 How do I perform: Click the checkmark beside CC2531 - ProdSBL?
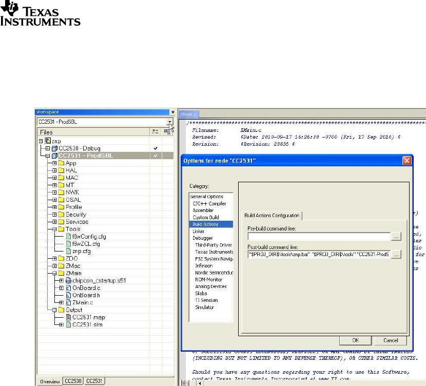tap(156, 156)
